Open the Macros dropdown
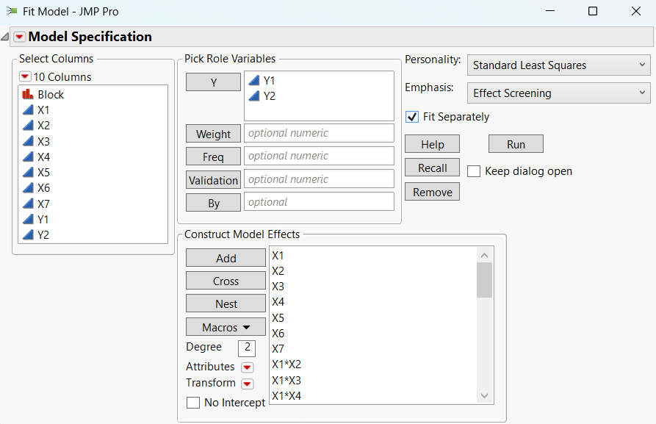Screen dimensions: 656x424 226,326
